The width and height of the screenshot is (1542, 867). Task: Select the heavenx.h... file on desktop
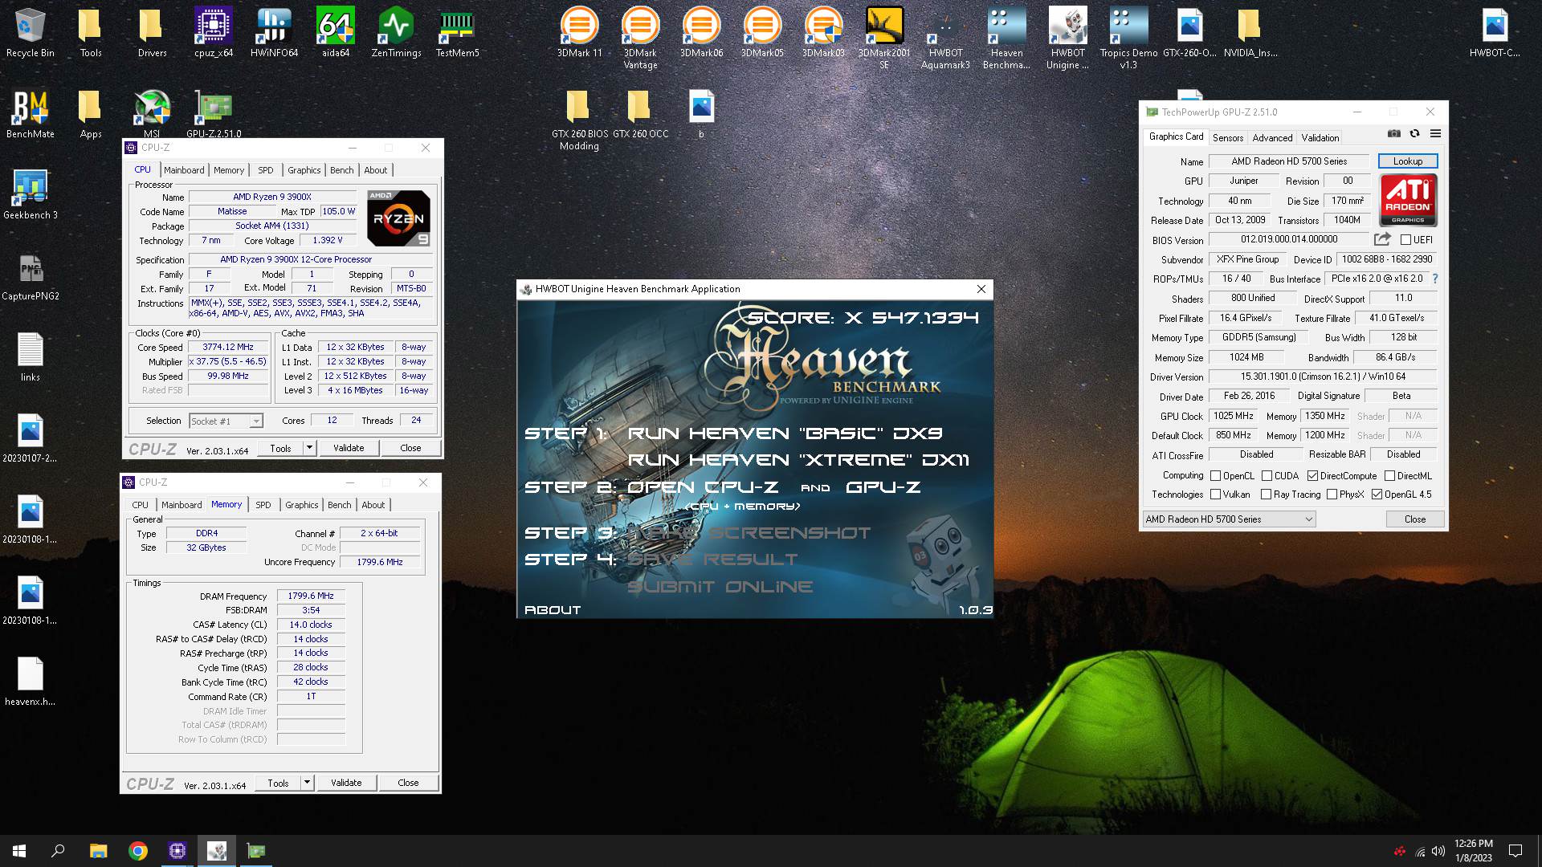coord(31,682)
